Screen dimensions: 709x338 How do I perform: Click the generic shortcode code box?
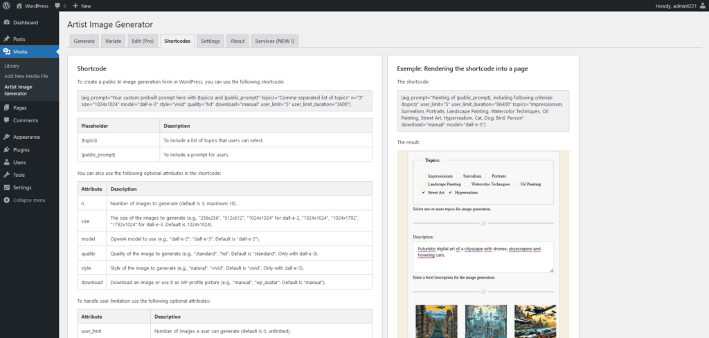click(x=225, y=101)
